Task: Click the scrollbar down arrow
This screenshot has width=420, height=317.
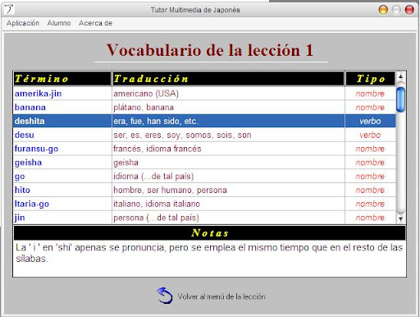Action: [x=400, y=218]
